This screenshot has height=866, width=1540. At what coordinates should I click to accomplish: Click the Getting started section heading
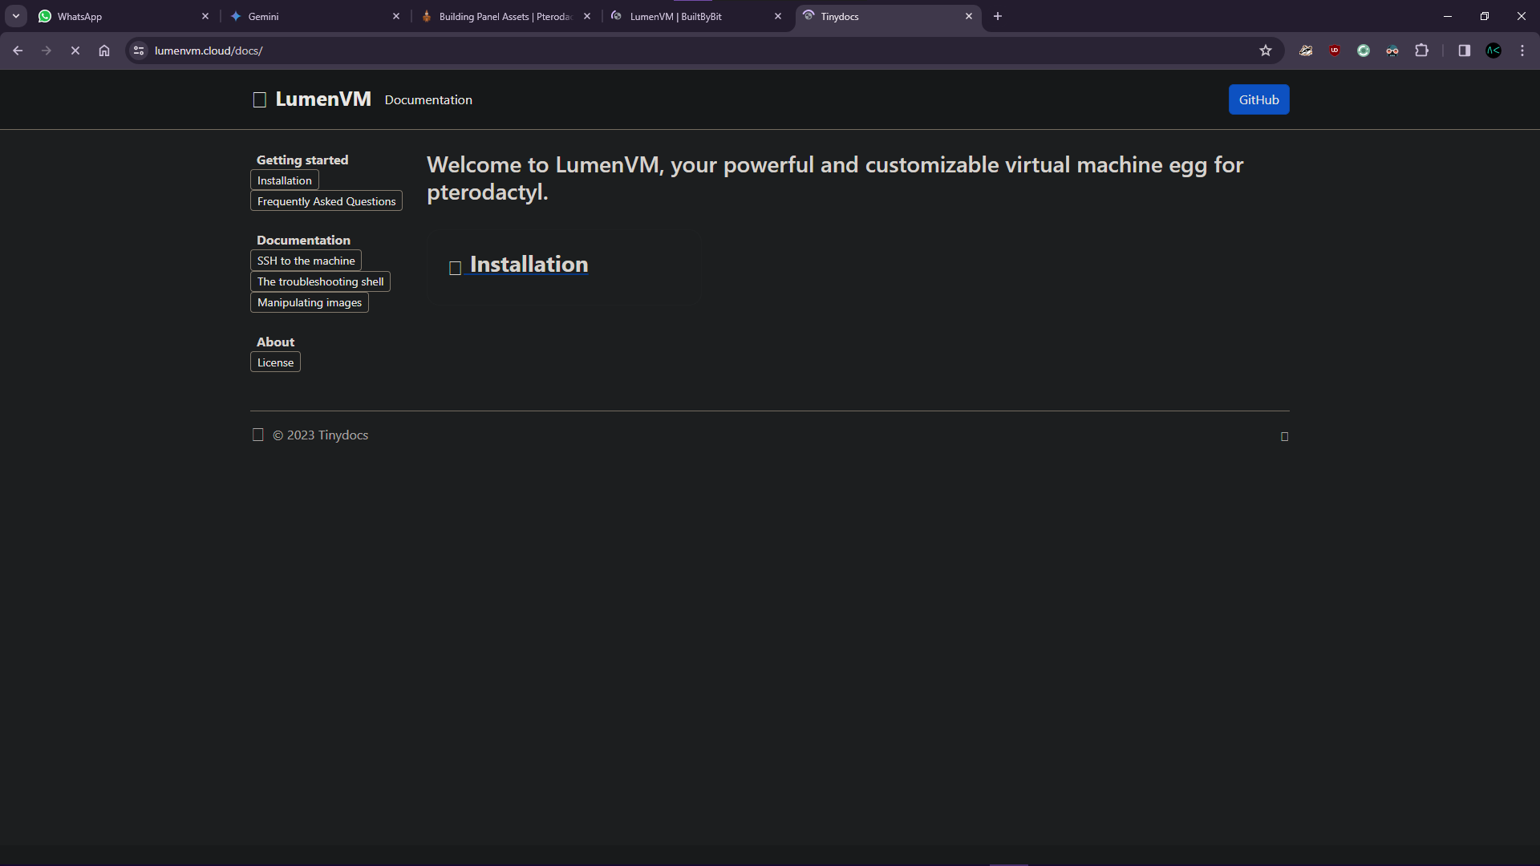pyautogui.click(x=302, y=160)
